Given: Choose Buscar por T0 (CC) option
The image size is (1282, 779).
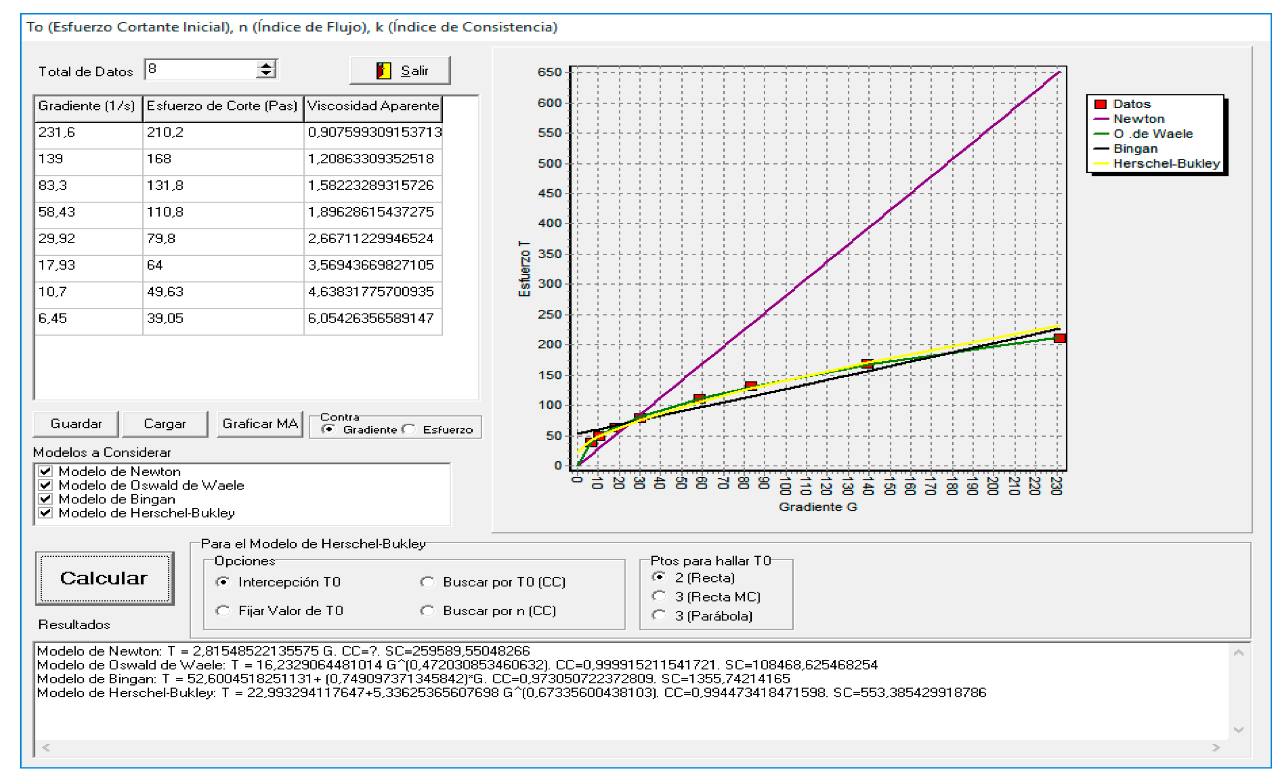Looking at the screenshot, I should pos(427,582).
